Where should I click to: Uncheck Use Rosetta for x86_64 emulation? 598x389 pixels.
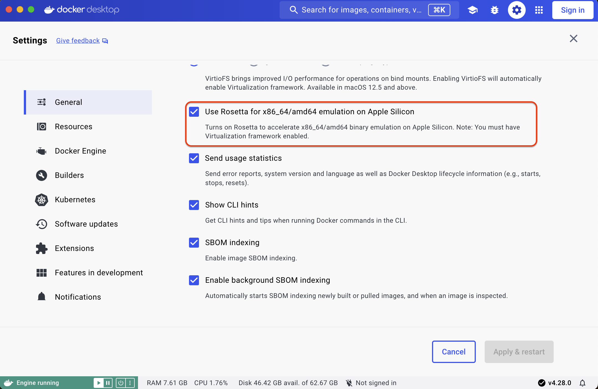click(x=194, y=112)
